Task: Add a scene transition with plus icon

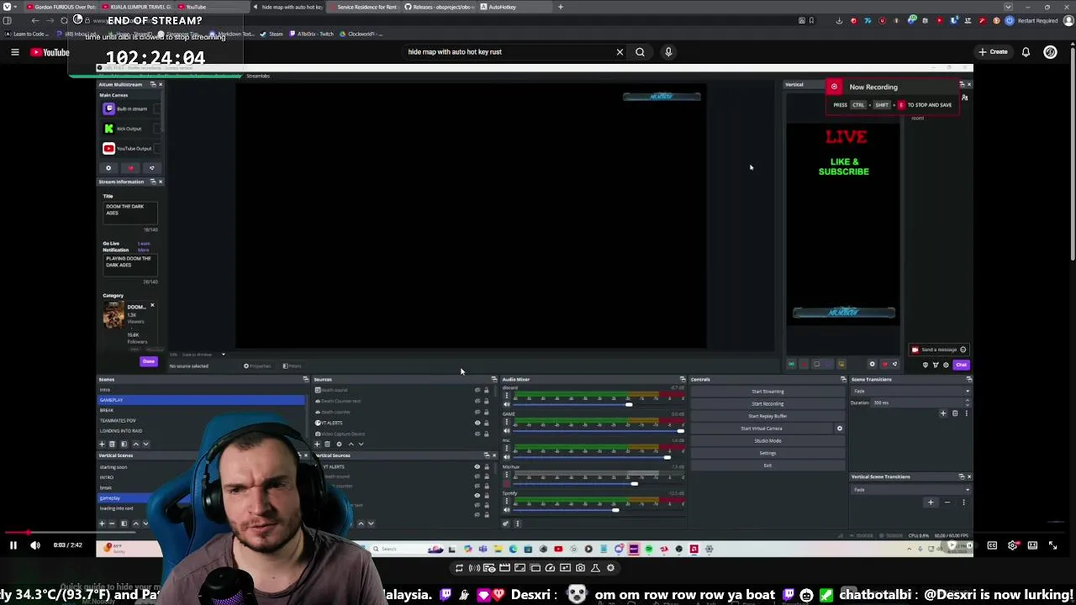Action: pyautogui.click(x=943, y=413)
